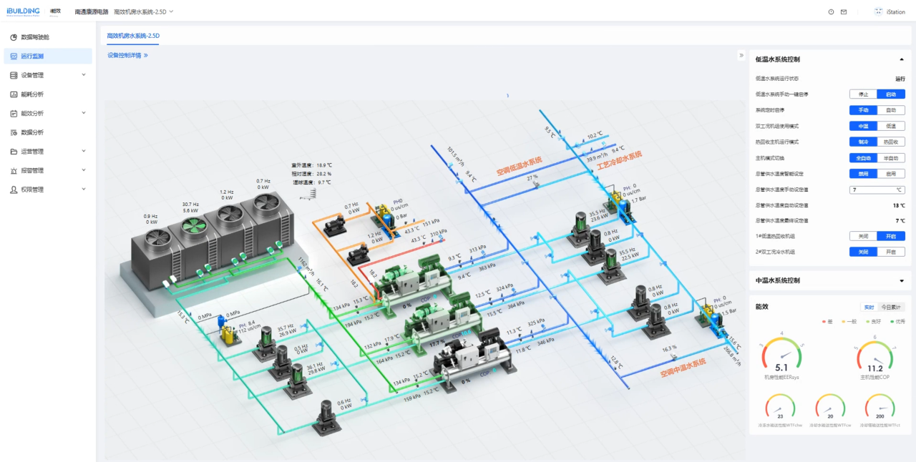The width and height of the screenshot is (916, 462).
Task: Click the 总管供水温度手动设定值 input field
Action: point(877,190)
